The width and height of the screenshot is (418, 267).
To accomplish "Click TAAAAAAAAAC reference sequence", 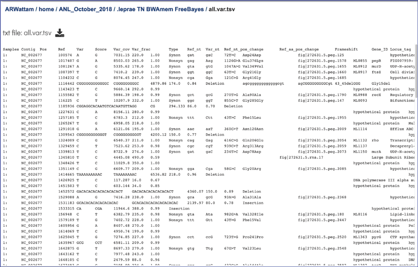I will pyautogui.click(x=89, y=174).
